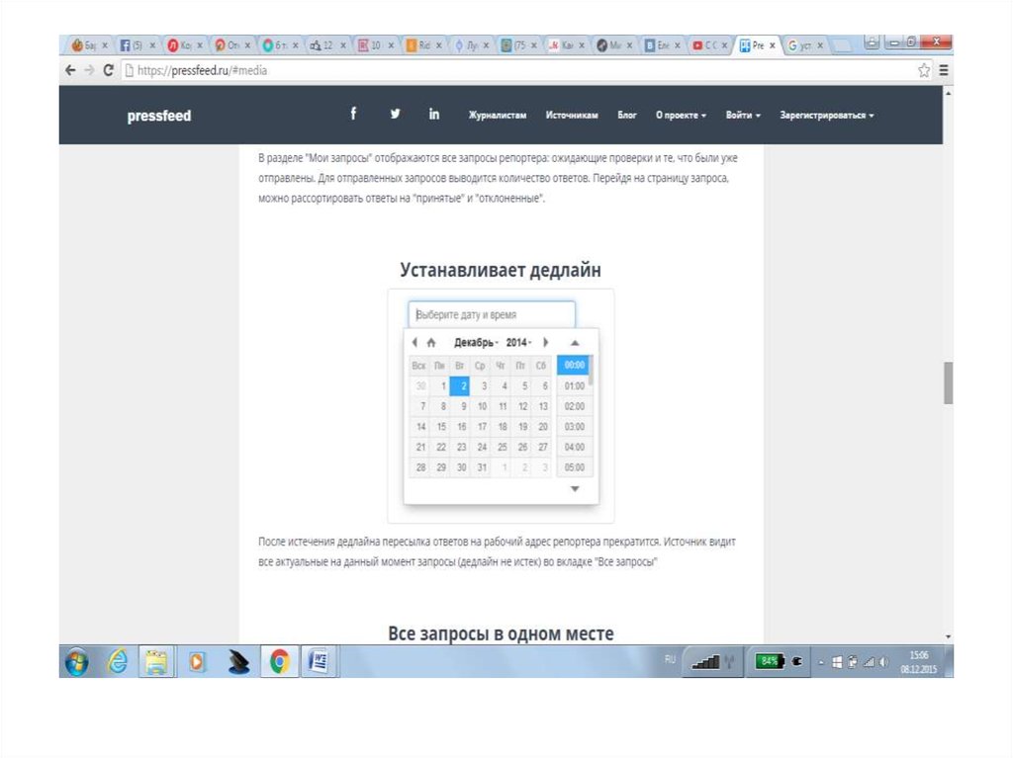
Task: Open the Chrome hamburger menu
Action: tap(944, 70)
